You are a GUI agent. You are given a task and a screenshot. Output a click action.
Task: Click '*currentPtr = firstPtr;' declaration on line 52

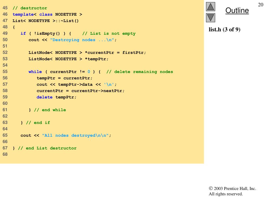(x=115, y=53)
